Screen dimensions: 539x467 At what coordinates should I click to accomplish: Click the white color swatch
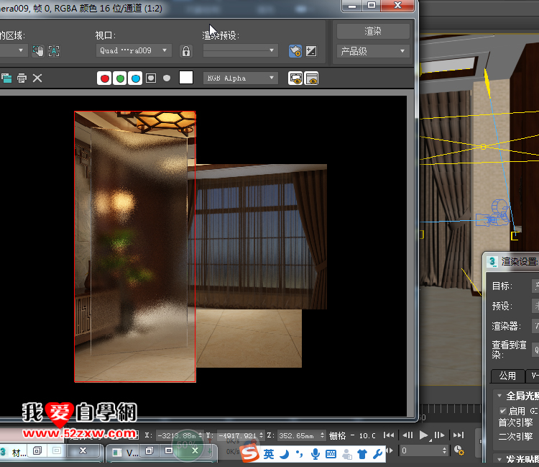point(186,78)
